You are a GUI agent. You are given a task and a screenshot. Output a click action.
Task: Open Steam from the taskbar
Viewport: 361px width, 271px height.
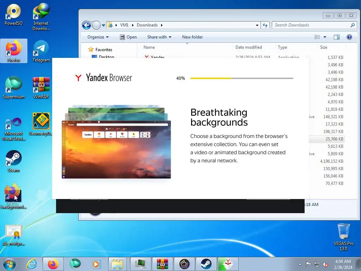206,264
